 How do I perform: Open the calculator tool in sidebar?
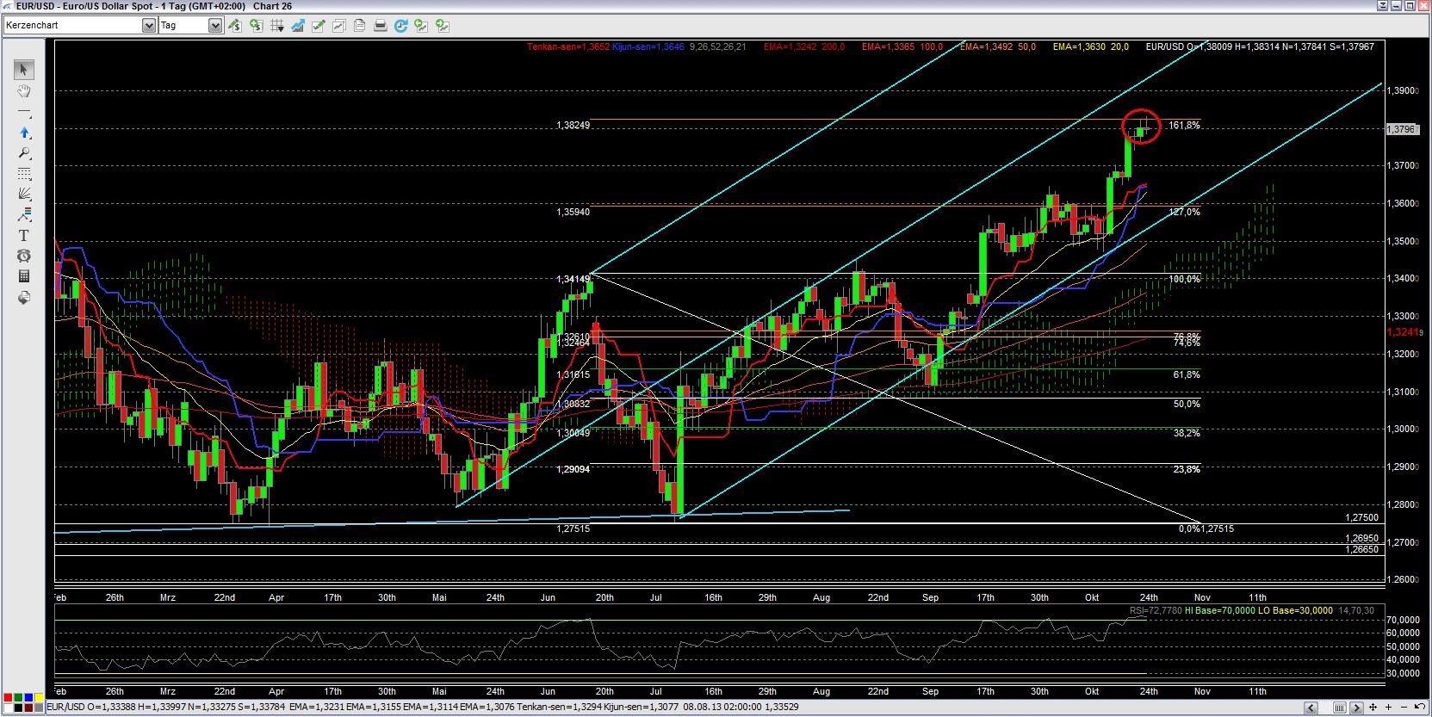pos(24,276)
